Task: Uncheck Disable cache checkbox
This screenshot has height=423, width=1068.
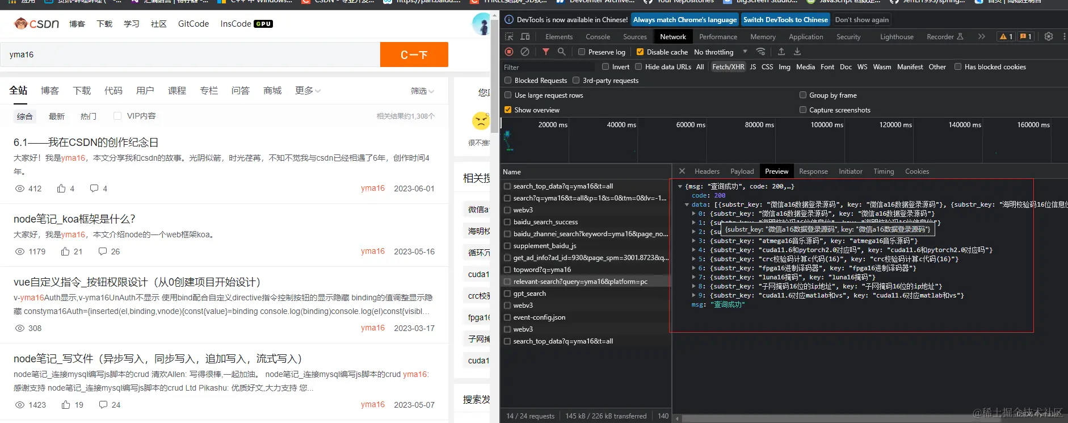Action: (x=640, y=52)
